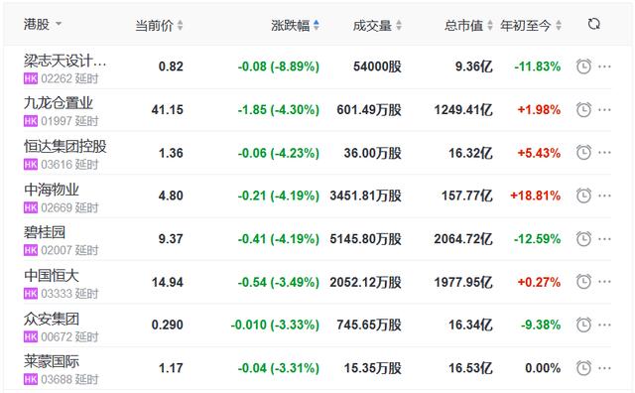Screen dimensions: 635x393
Task: Click market cap 9.36亿
Action: tap(474, 66)
